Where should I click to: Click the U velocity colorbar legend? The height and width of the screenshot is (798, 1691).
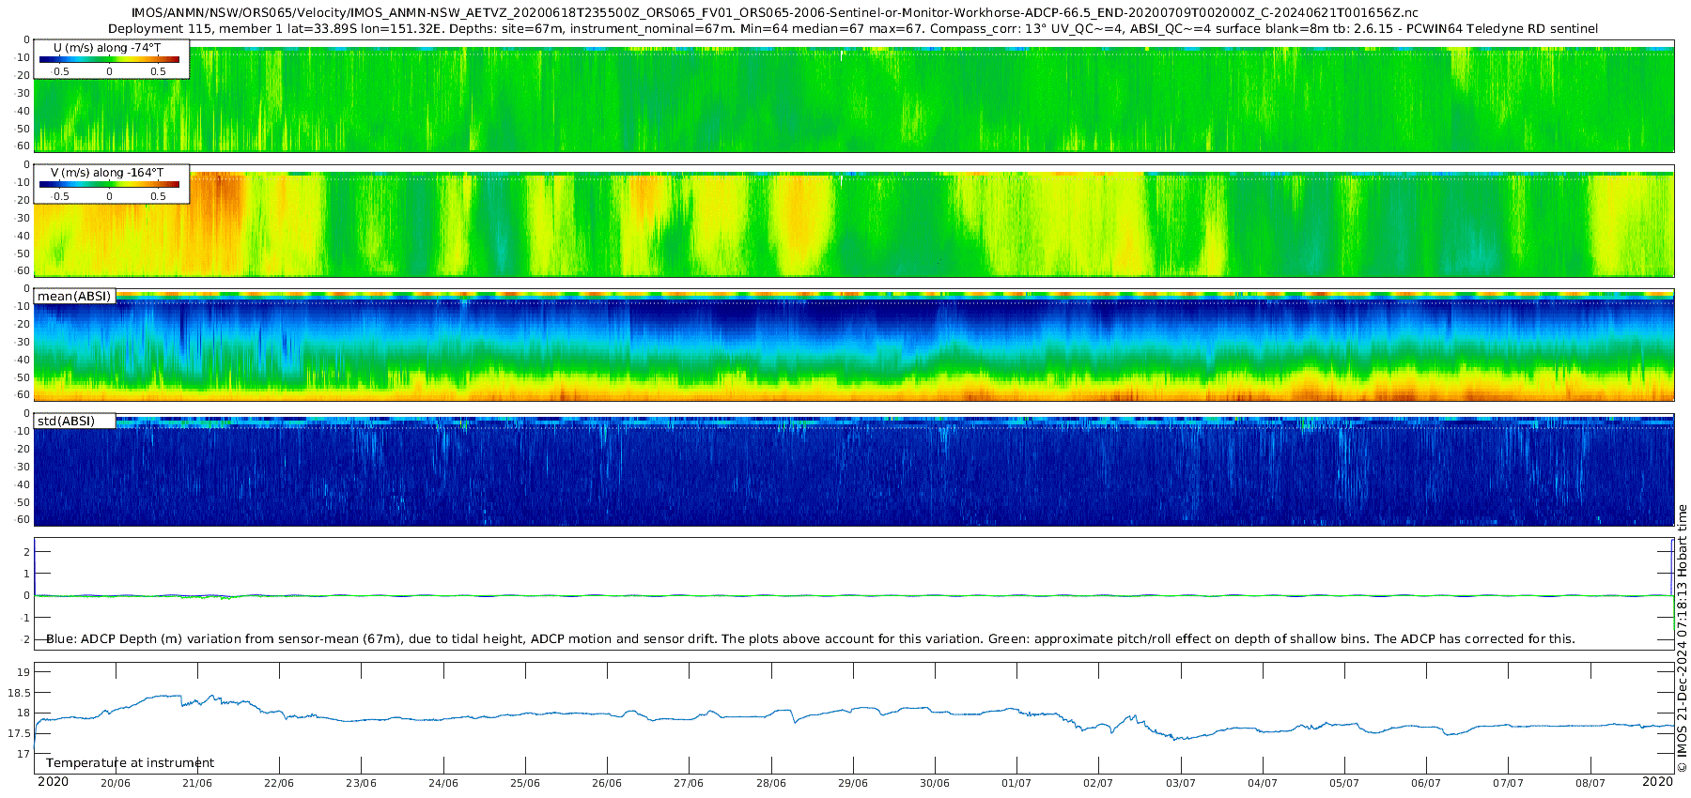point(109,60)
